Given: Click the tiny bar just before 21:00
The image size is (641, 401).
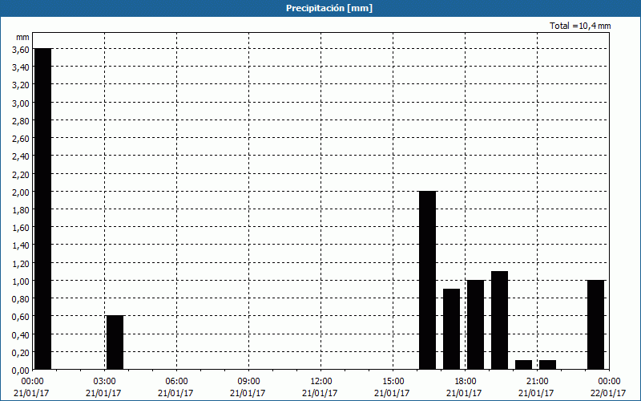Looking at the screenshot, I should tap(523, 365).
